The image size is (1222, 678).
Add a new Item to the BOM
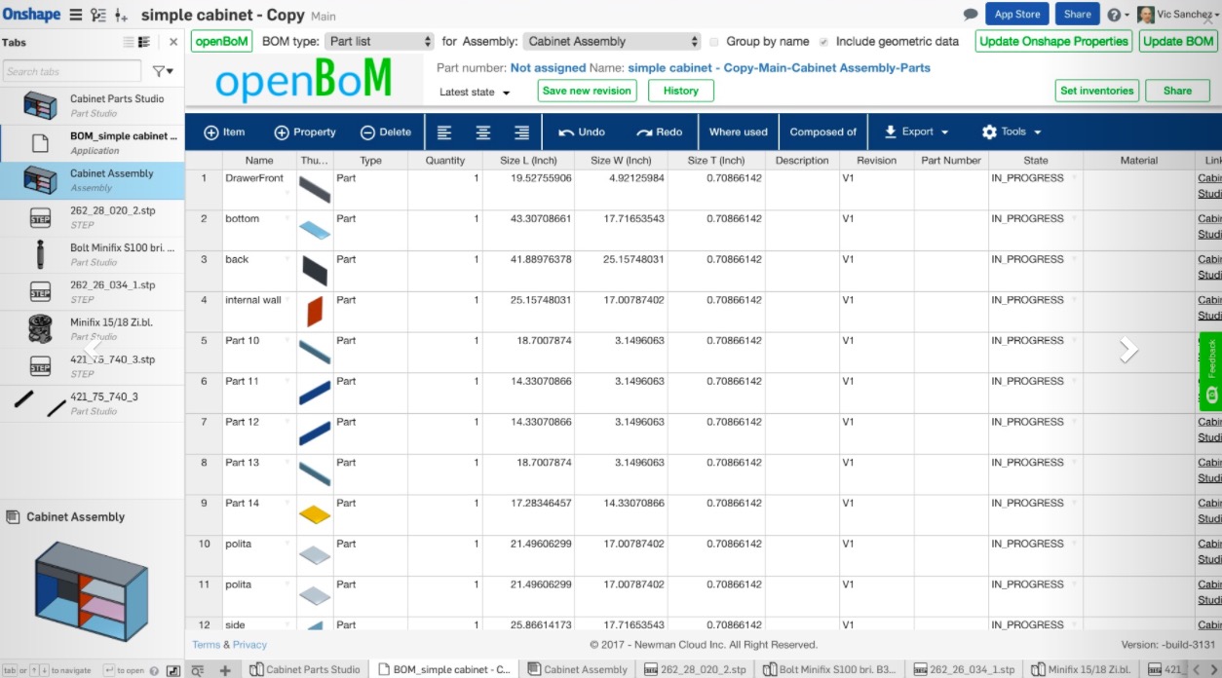coord(224,132)
